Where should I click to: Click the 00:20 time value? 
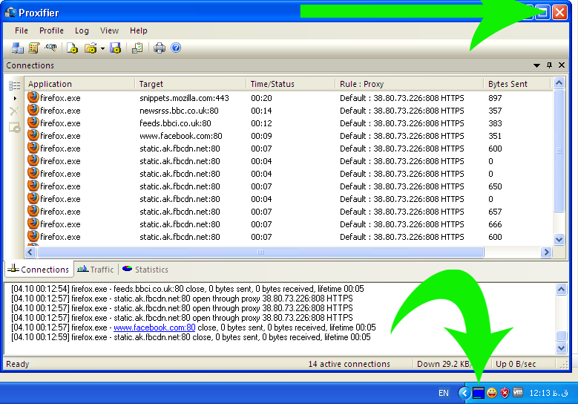pyautogui.click(x=261, y=98)
